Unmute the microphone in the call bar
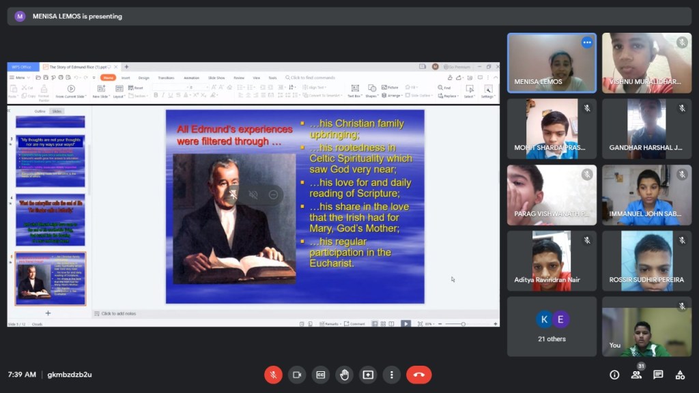699x393 pixels. 273,375
